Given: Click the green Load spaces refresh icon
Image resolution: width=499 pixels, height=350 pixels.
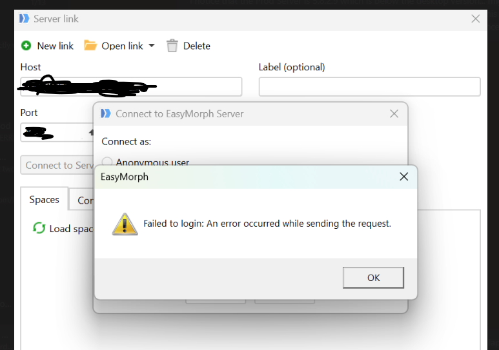Looking at the screenshot, I should (x=39, y=228).
